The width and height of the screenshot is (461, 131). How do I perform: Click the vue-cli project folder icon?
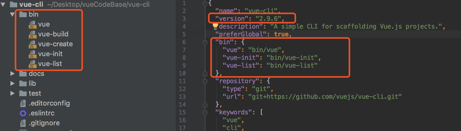[14, 4]
